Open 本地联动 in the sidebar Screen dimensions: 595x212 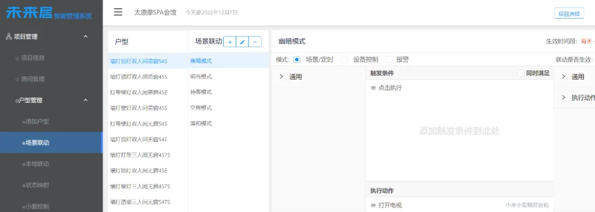[x=37, y=164]
